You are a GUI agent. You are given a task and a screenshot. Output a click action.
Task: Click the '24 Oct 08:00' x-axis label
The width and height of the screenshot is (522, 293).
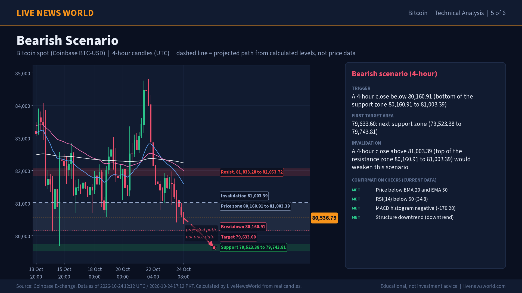coord(184,273)
